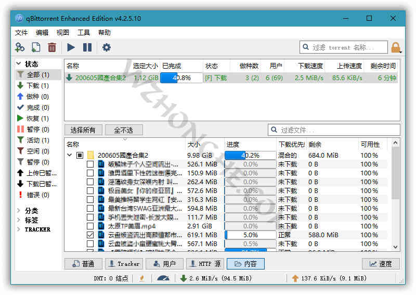Screen dimensions: 416x295
Task: Select the 下载已暂... filter
Action: click(36, 184)
